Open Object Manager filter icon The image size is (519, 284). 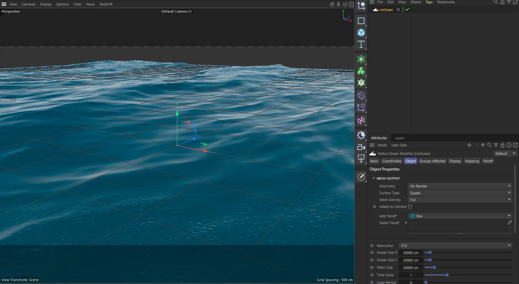509,2
